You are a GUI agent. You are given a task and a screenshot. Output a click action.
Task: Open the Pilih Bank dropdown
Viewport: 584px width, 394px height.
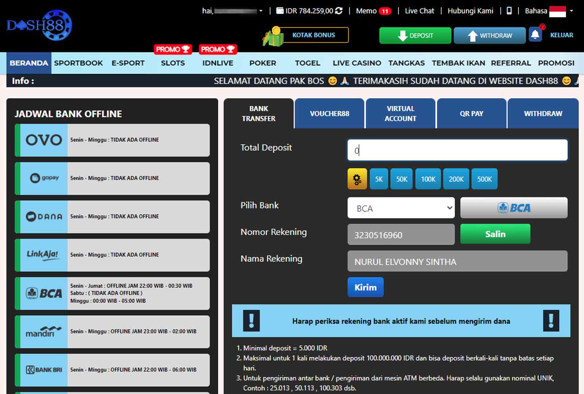(x=401, y=208)
